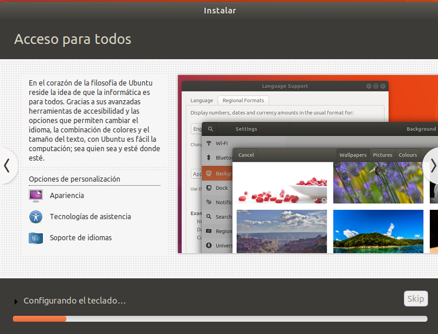Close the Language Support window

coord(383,86)
